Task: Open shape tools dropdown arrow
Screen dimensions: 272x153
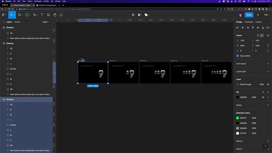Action: (30, 15)
